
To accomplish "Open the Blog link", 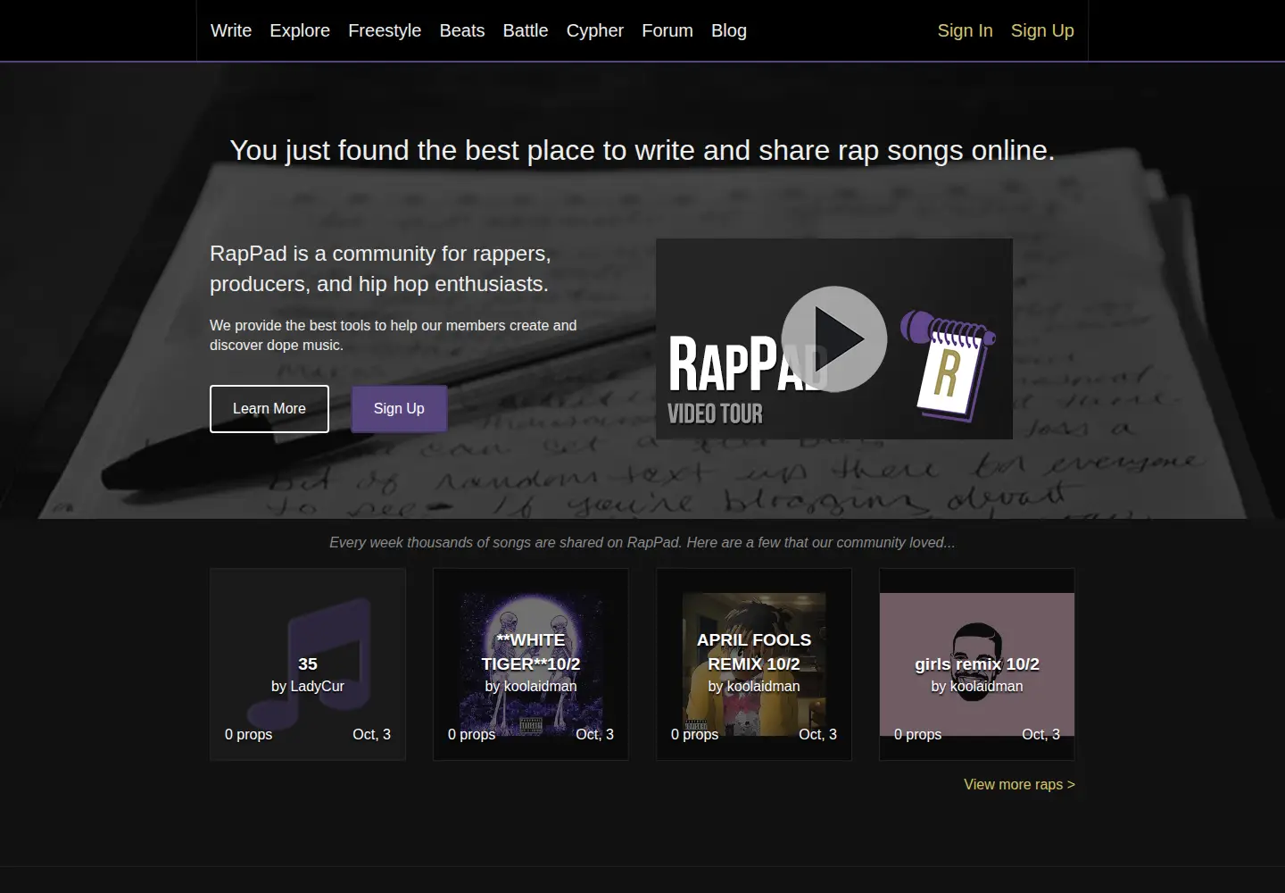I will click(729, 30).
